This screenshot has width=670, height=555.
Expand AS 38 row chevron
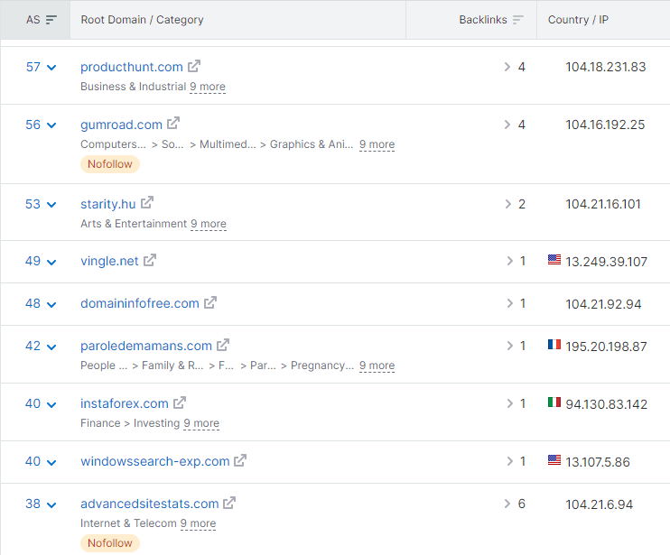point(51,505)
